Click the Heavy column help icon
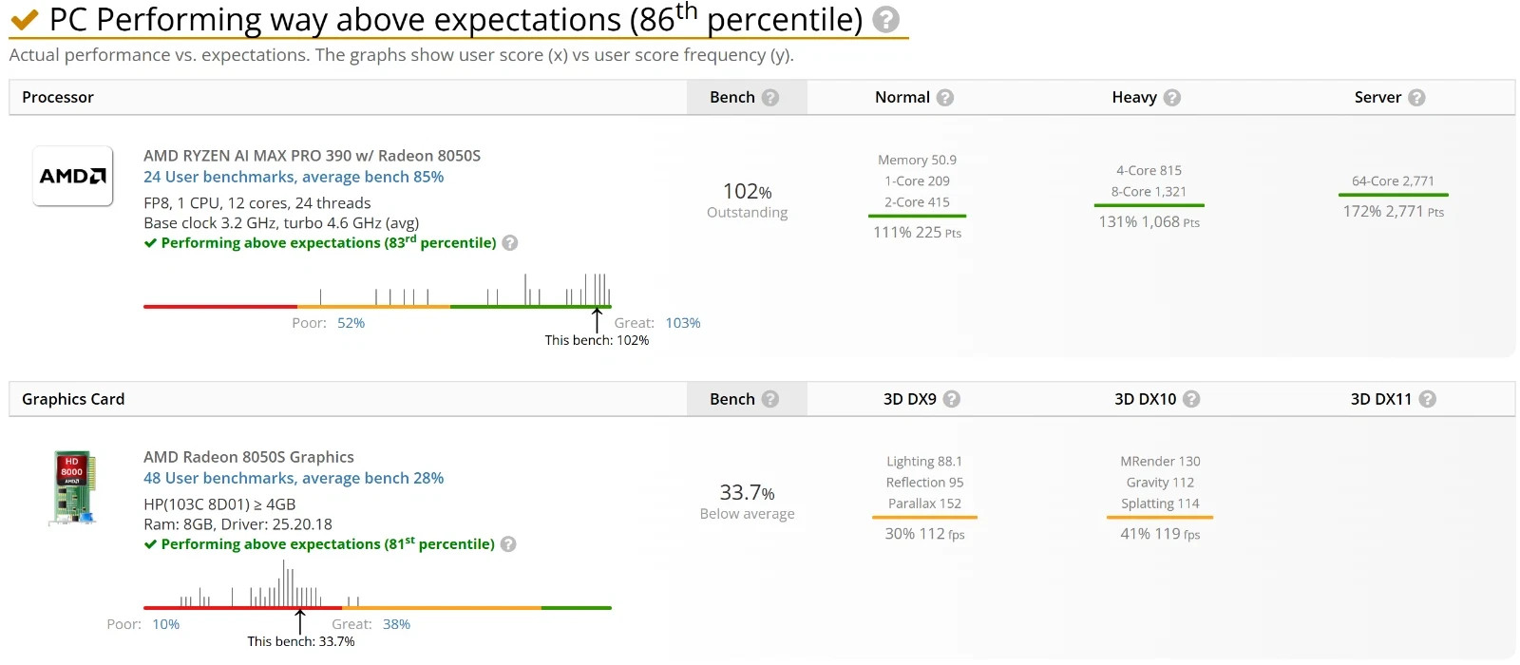 1172,98
